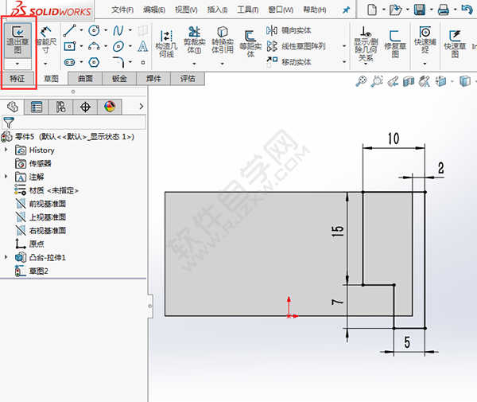Viewport: 477px width, 402px height.
Task: Open the ConfigurationManager tab
Action: 61,107
